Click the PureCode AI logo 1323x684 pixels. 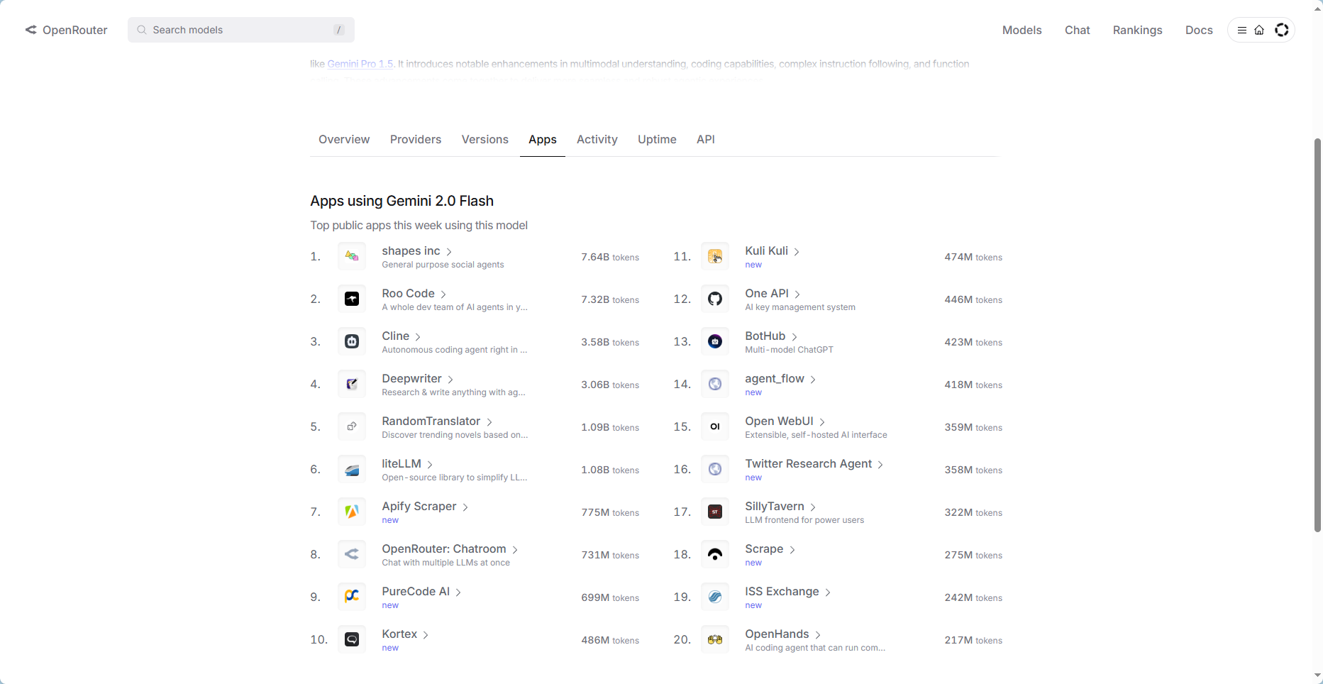tap(352, 597)
